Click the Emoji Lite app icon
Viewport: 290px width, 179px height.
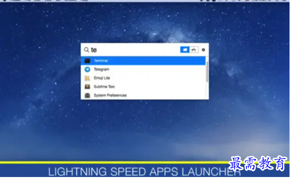[x=87, y=78]
